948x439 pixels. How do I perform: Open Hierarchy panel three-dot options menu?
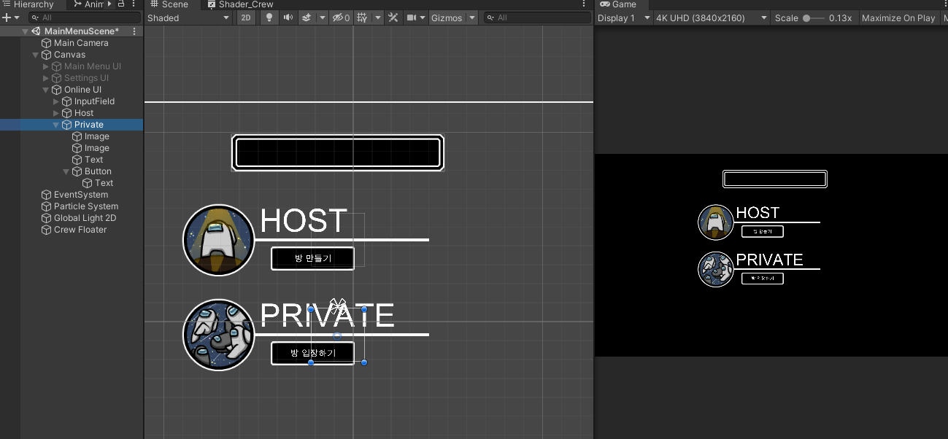tap(134, 4)
